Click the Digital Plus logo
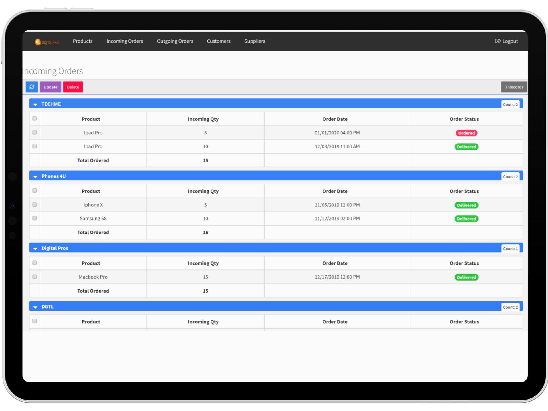 coord(47,42)
